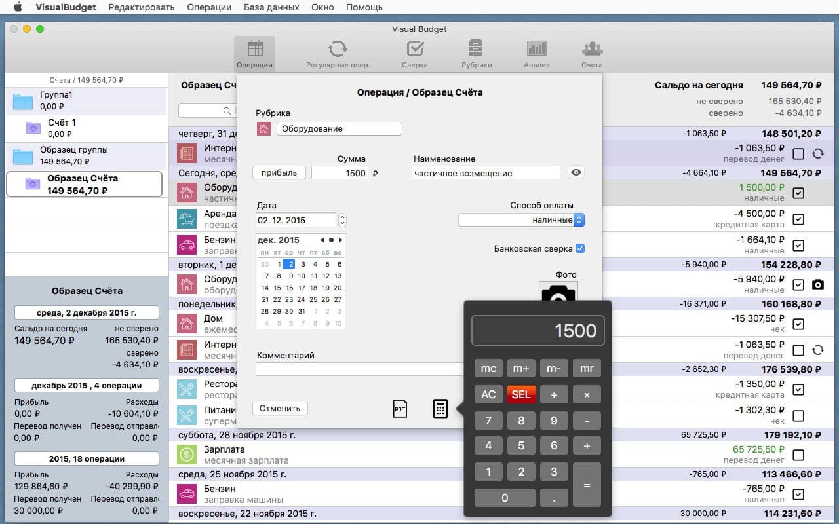The image size is (839, 524).
Task: Open the Сверка toolbar section
Action: click(x=415, y=54)
